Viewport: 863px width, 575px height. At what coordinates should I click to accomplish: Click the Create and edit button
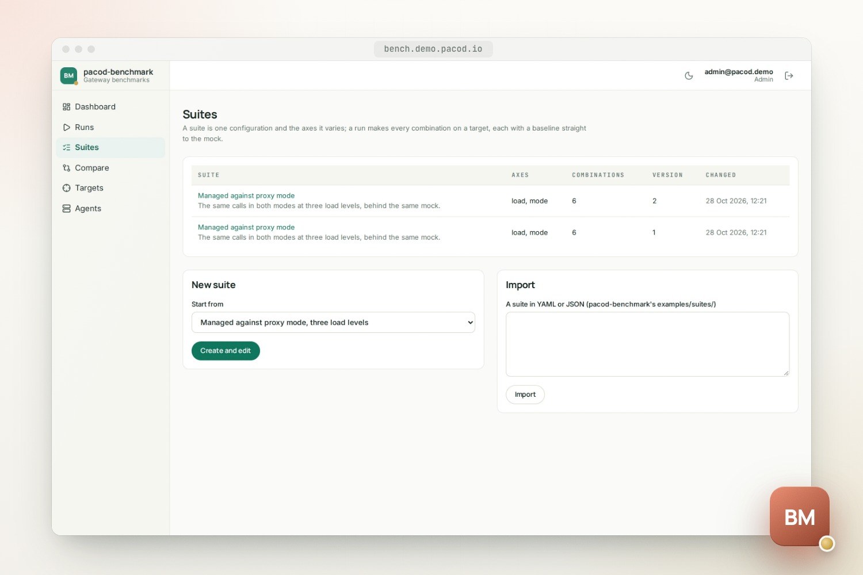tap(226, 351)
